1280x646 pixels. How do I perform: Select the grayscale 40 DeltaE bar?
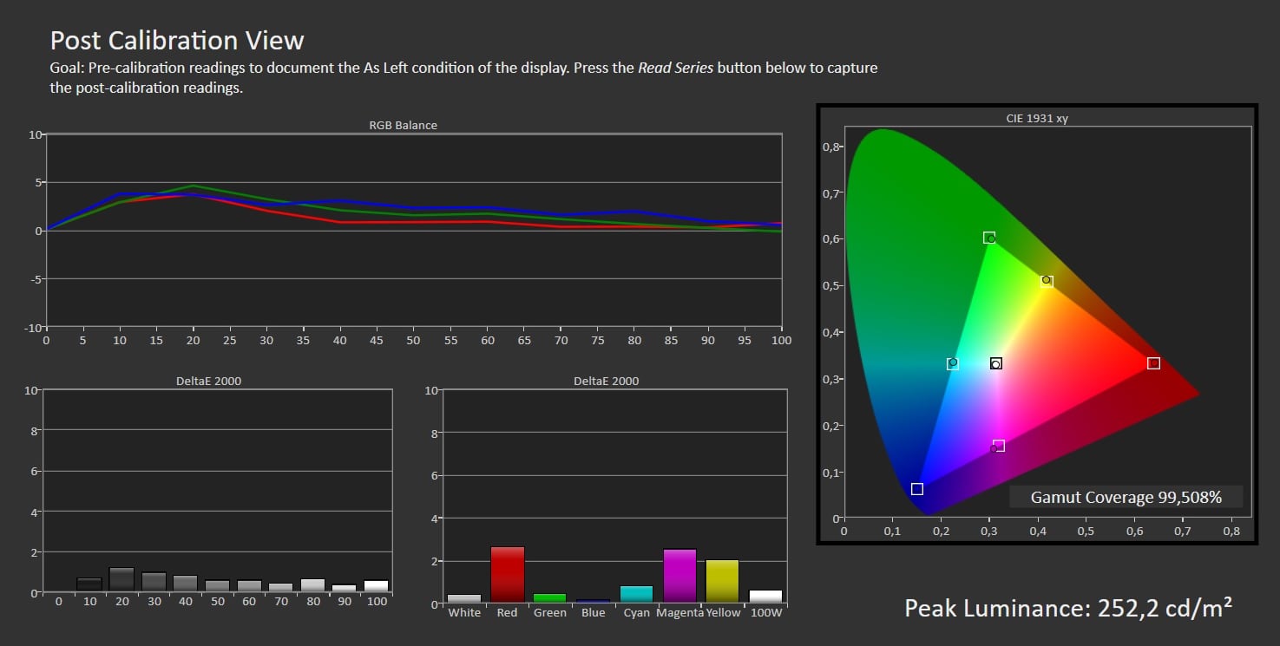tap(185, 584)
